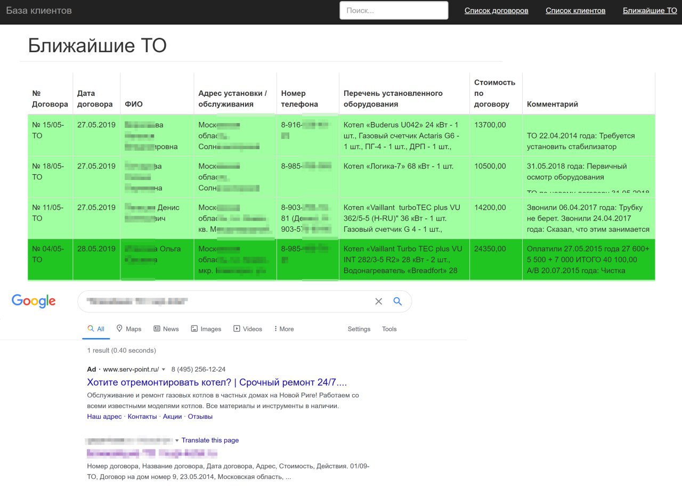Expand the arrow before Translate this page
Image resolution: width=682 pixels, height=489 pixels.
(x=177, y=441)
